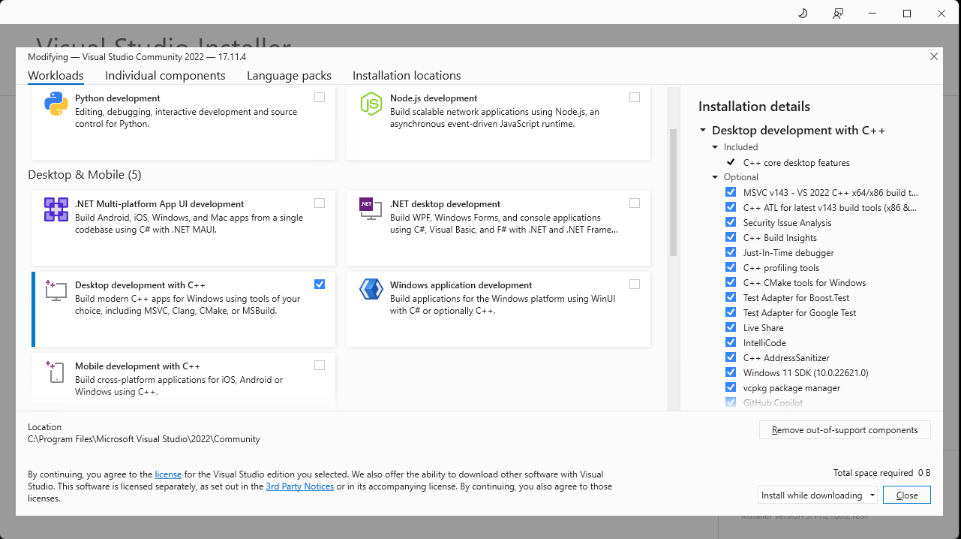Uncheck Desktop development with C++ workload
Screen dimensions: 961x539
(x=320, y=285)
